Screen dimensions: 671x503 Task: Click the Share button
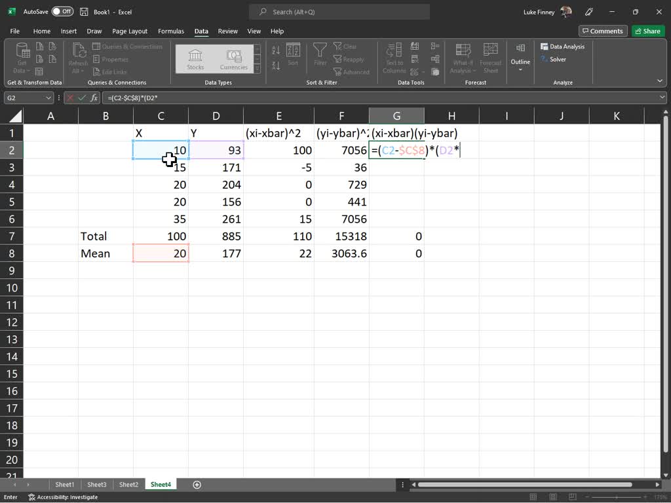pyautogui.click(x=647, y=31)
